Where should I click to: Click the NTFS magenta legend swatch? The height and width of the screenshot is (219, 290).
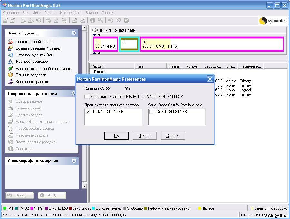point(32,208)
